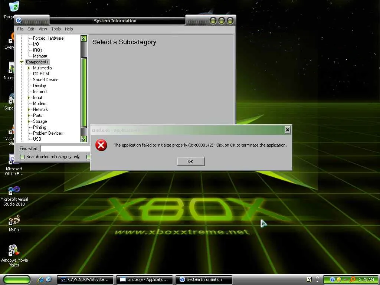380x285 pixels.
Task: Select CD-ROM in the tree
Action: coord(41,74)
